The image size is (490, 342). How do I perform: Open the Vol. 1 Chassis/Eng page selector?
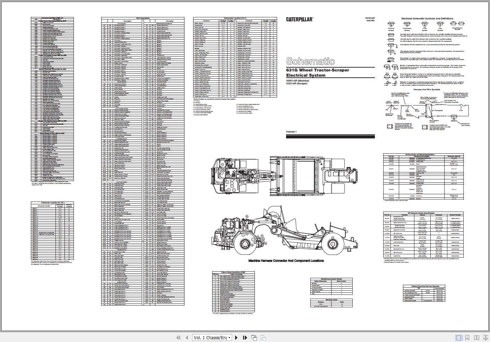(x=210, y=337)
